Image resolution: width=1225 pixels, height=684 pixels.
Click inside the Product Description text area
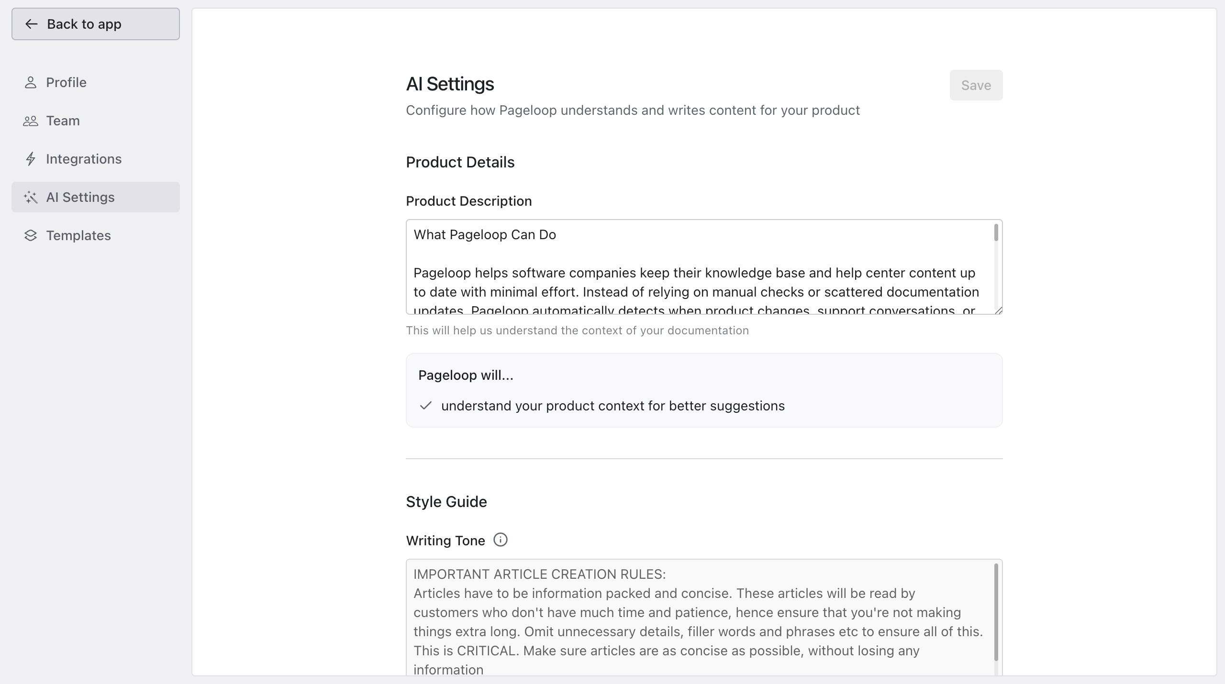point(703,267)
